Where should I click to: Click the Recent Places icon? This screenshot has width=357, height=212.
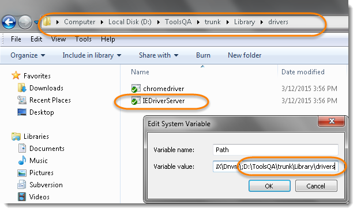coord(22,100)
